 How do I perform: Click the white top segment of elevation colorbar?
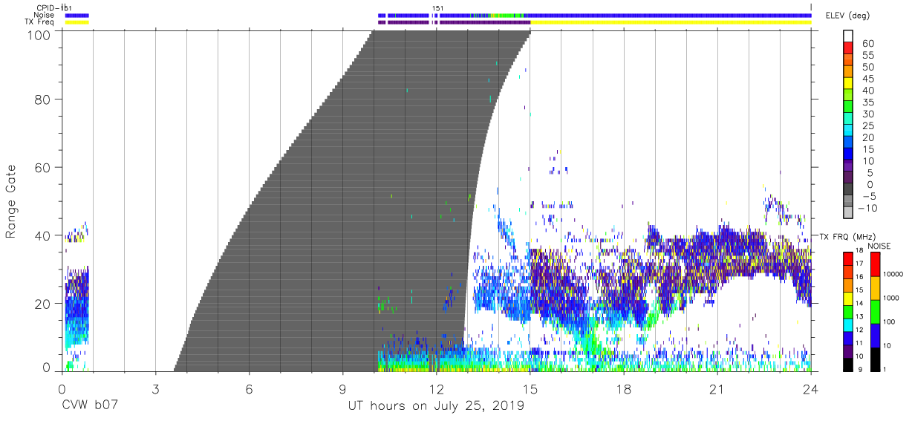point(847,36)
